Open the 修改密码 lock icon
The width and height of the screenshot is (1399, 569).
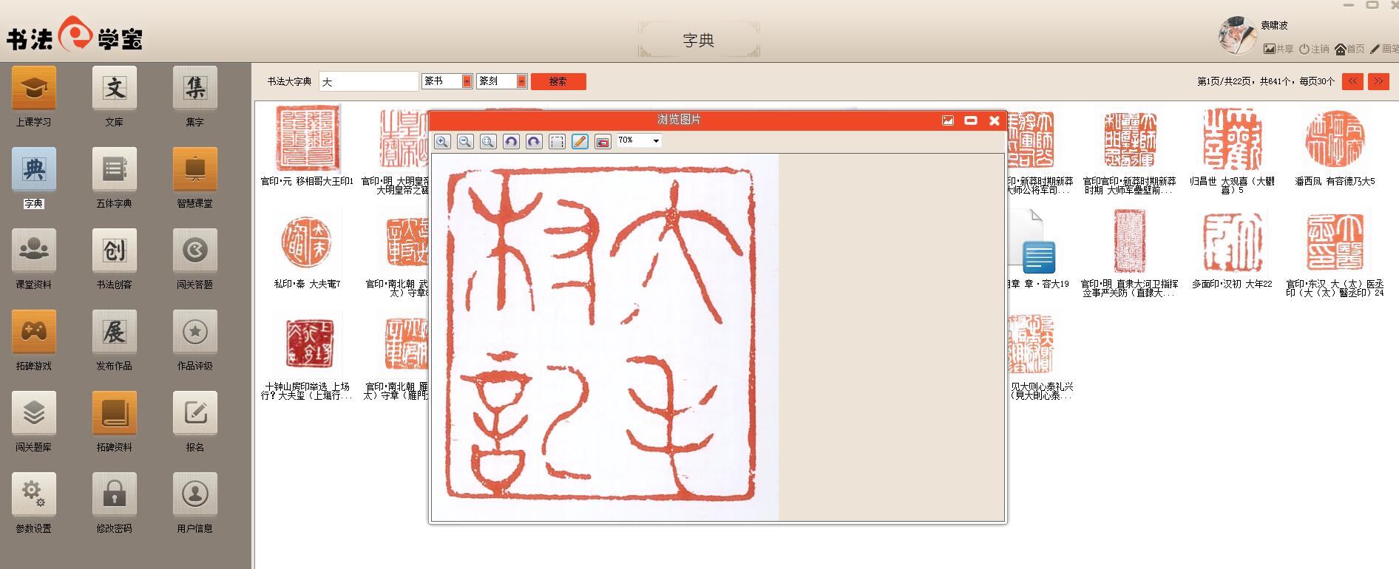pos(115,495)
